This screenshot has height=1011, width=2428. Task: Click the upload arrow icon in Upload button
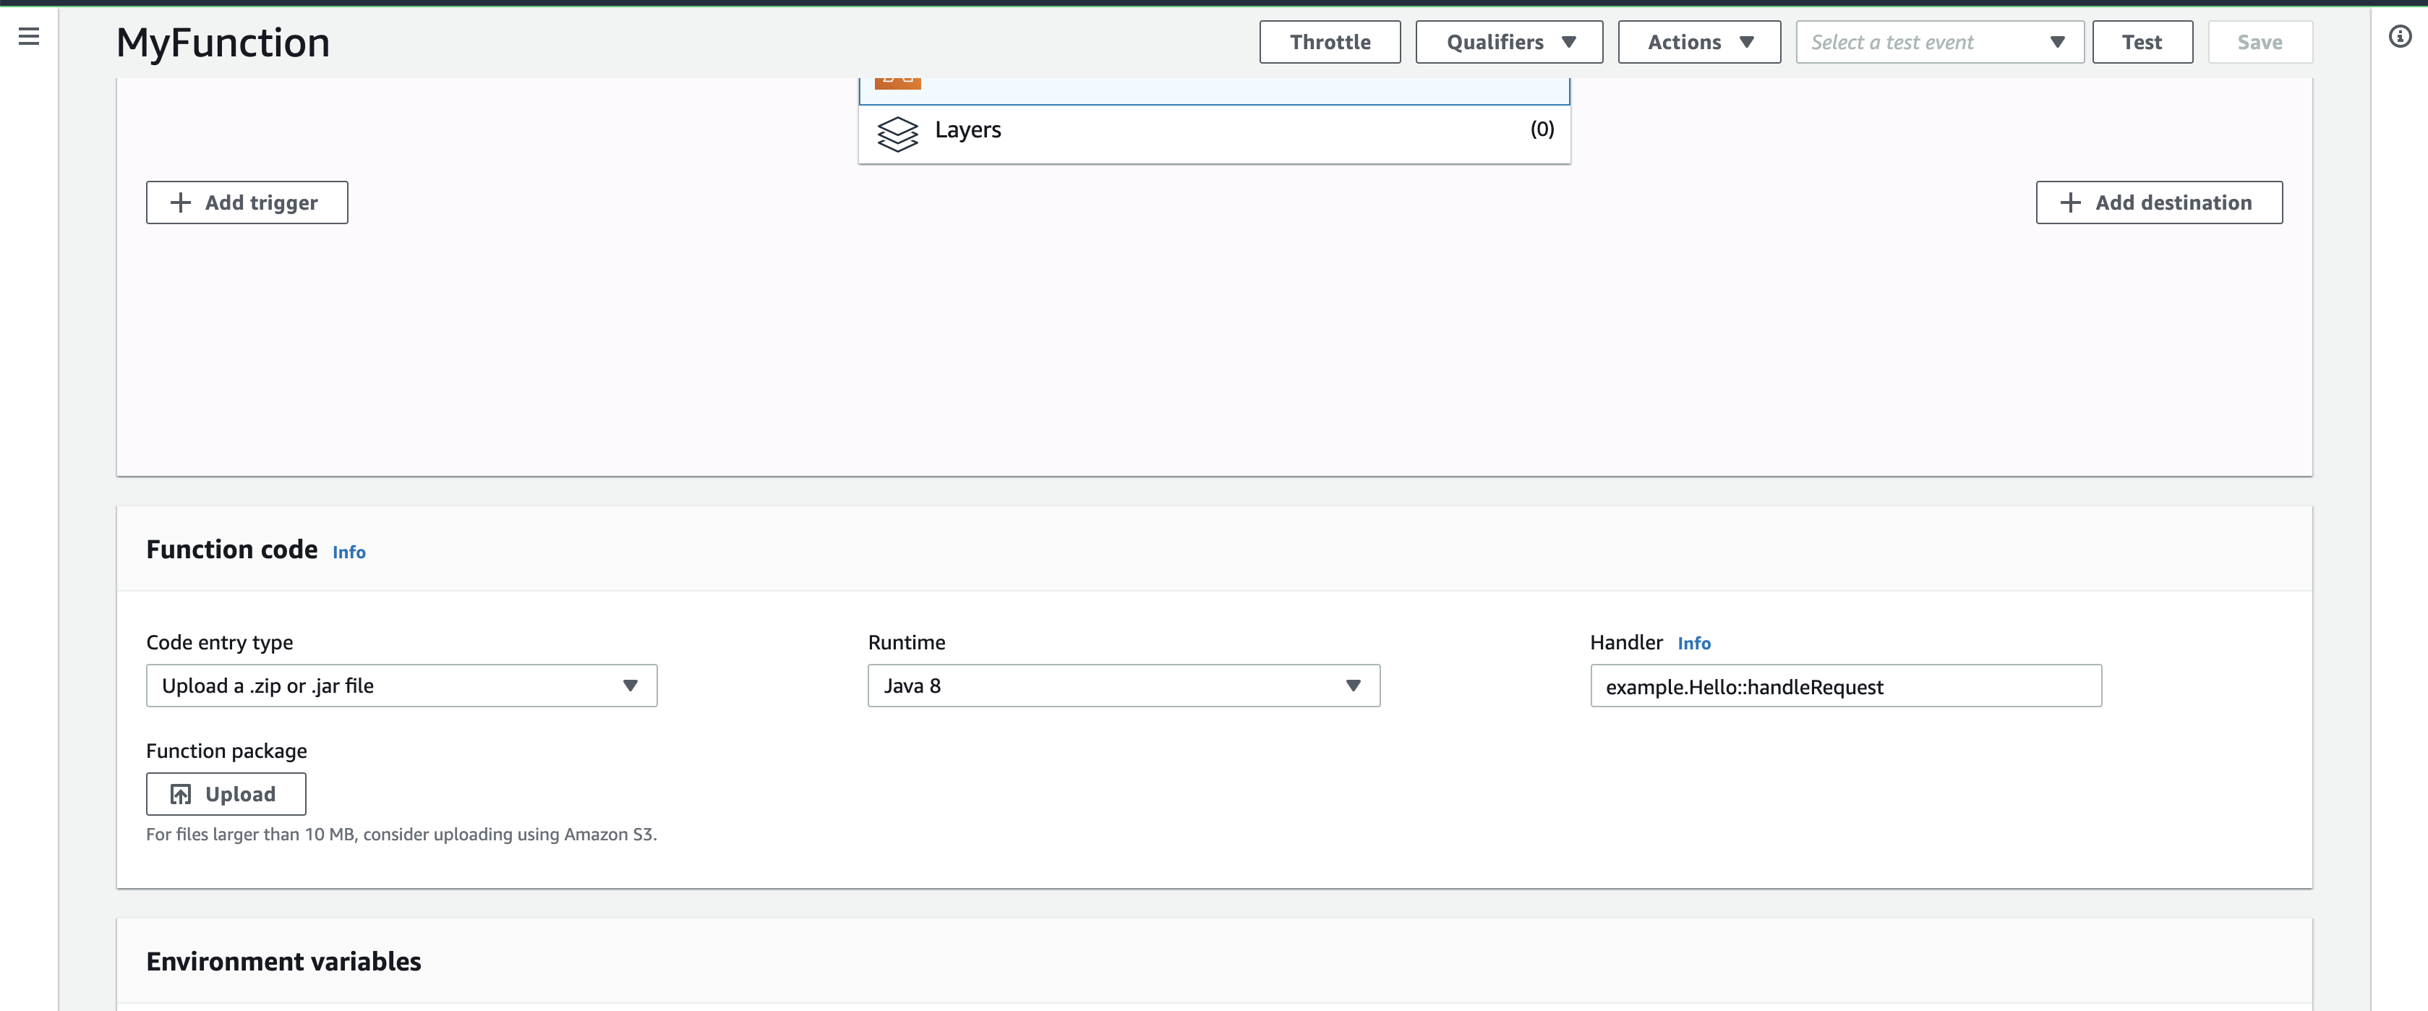tap(181, 793)
